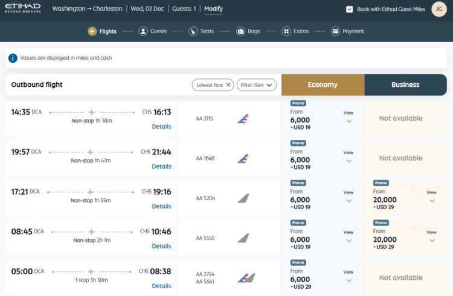
Task: Remove the Lowest fare filter with X
Action: [x=228, y=85]
